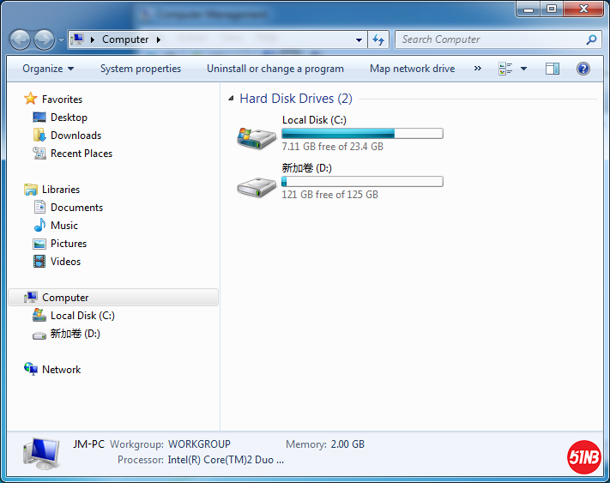Viewport: 610px width, 483px height.
Task: Click the Hard Disk Drives (2) header
Action: click(296, 99)
